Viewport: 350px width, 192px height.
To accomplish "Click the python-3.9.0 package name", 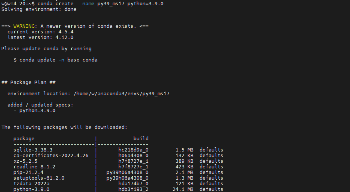I will point(32,189).
